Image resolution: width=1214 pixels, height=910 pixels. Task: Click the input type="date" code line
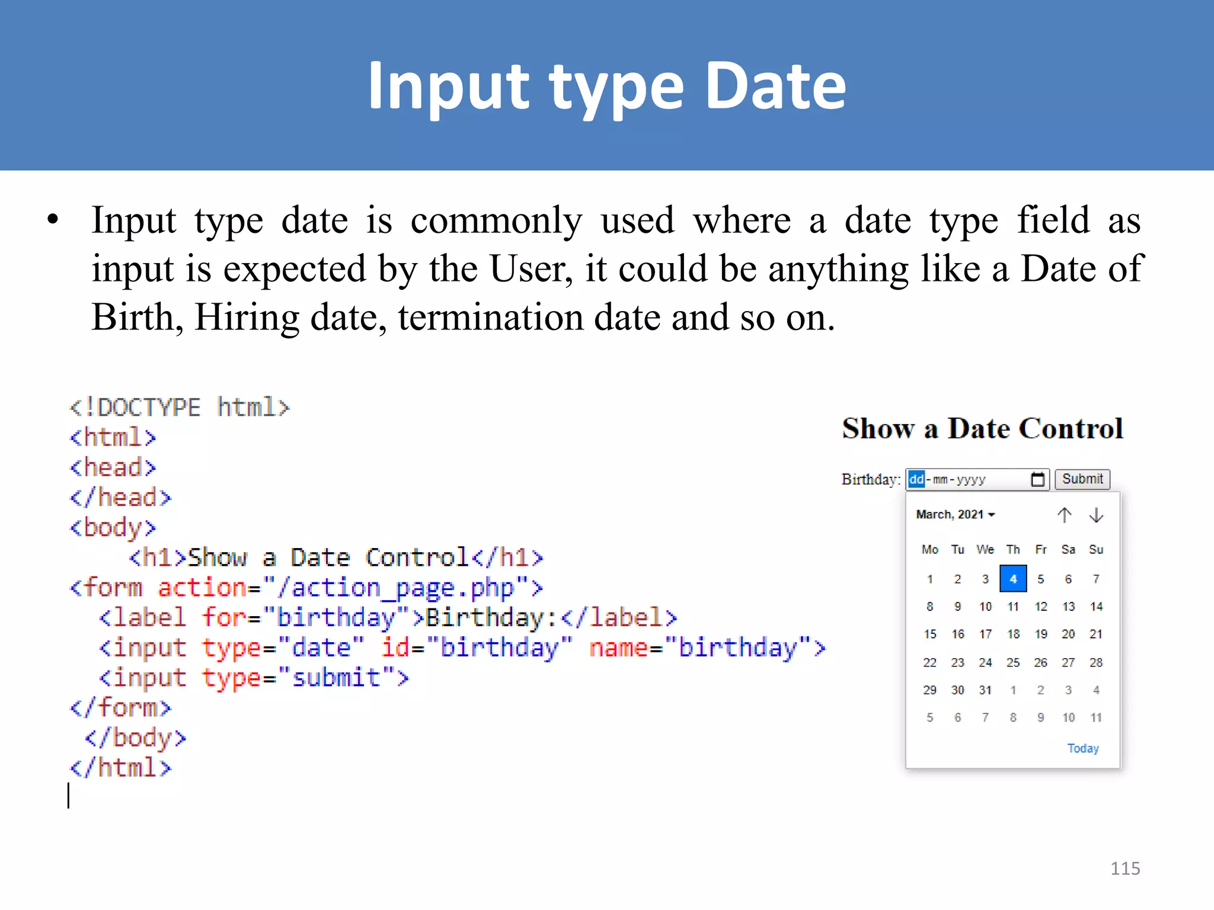[x=462, y=648]
